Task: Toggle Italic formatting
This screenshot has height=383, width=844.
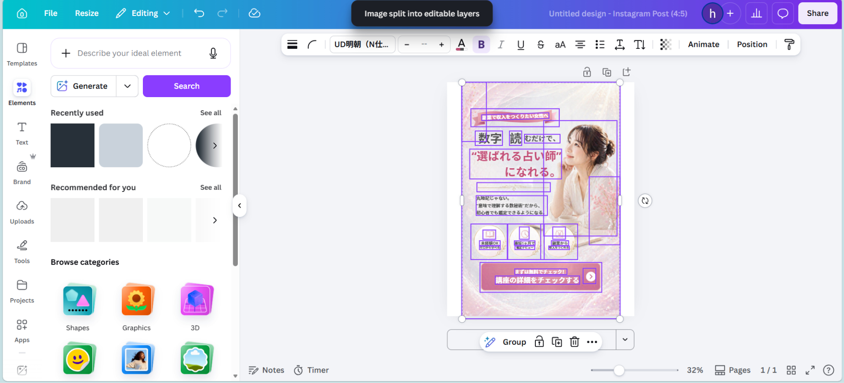Action: click(501, 44)
